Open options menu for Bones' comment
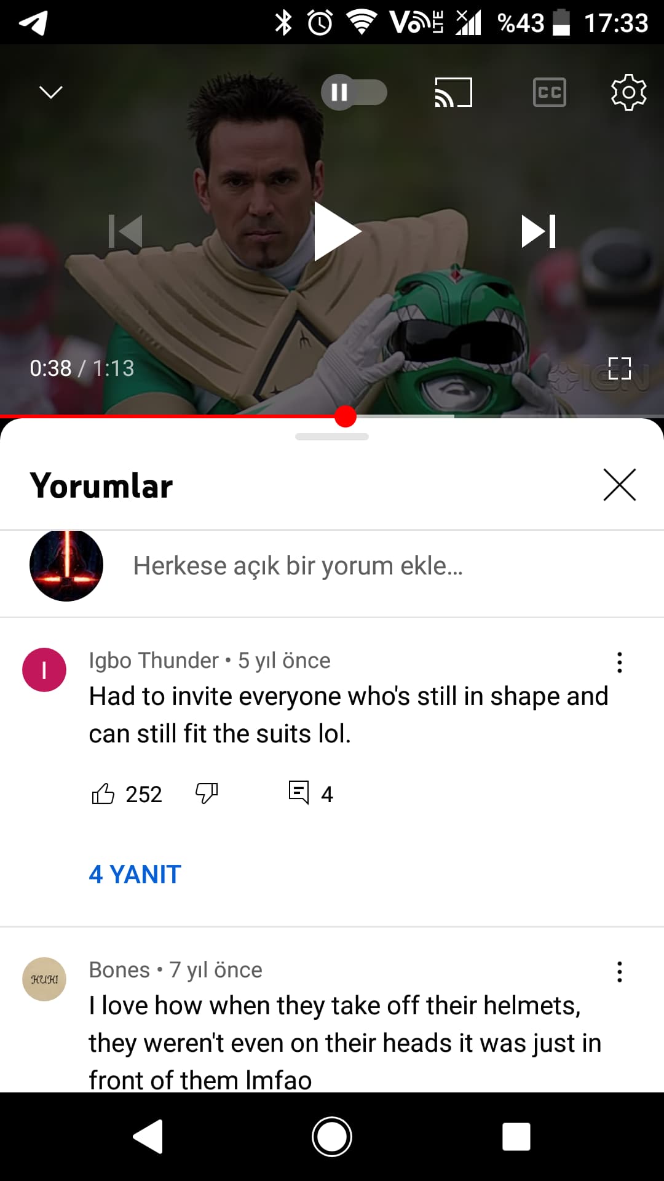664x1181 pixels. tap(619, 972)
